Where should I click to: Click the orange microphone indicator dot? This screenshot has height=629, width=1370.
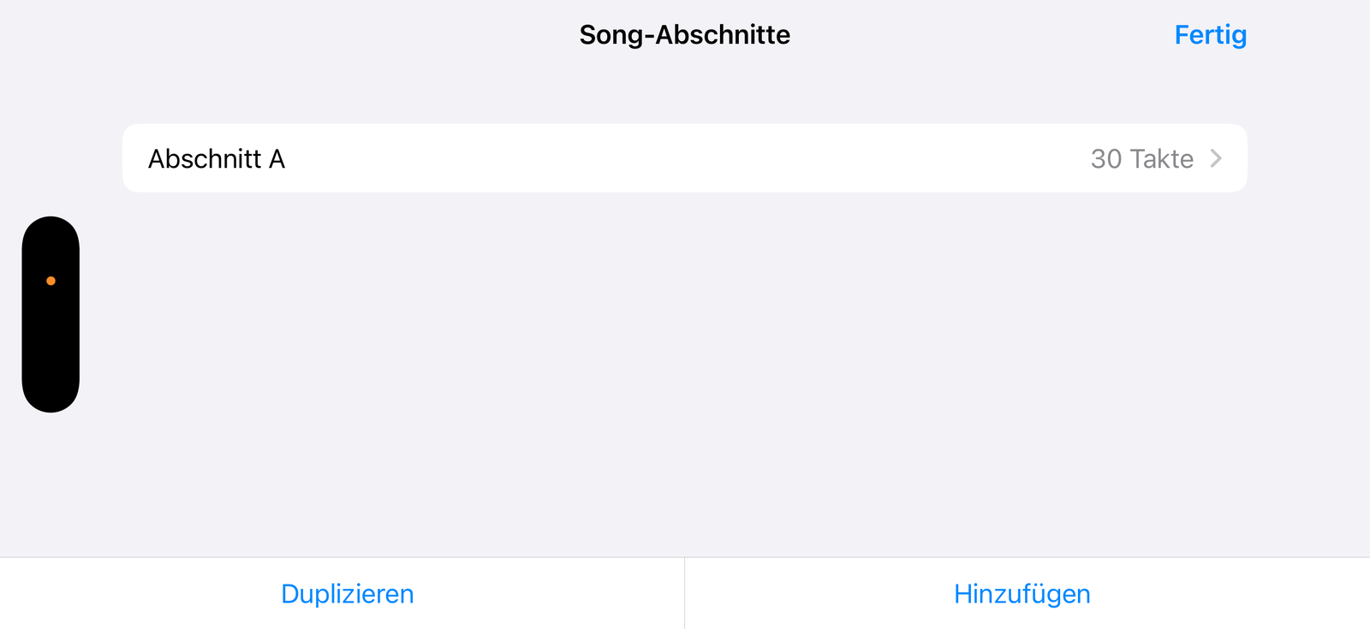click(x=51, y=281)
